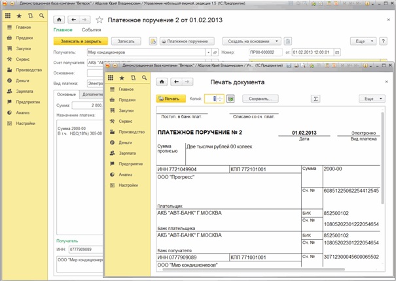The width and height of the screenshot is (396, 281).
Task: Open Анализ section in print window sidebar
Action: coord(126,174)
